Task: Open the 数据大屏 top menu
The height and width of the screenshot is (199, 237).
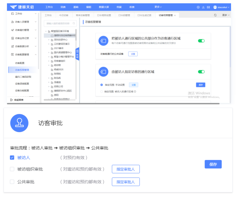Action: click(x=104, y=7)
